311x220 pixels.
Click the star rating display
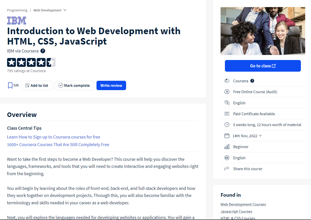click(x=31, y=62)
